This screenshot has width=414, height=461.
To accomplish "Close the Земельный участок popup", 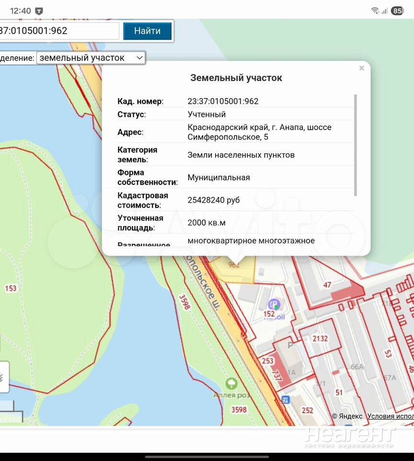I will click(362, 68).
